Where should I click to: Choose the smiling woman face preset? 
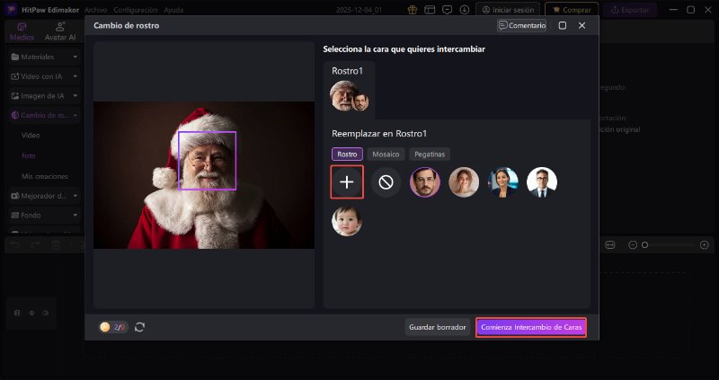pos(464,182)
